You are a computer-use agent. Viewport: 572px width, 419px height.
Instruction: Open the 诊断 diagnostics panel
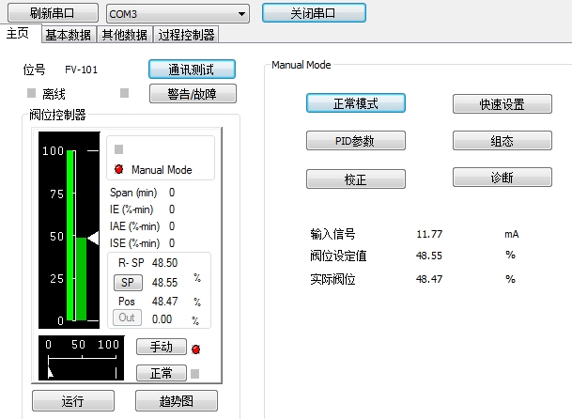(x=502, y=177)
